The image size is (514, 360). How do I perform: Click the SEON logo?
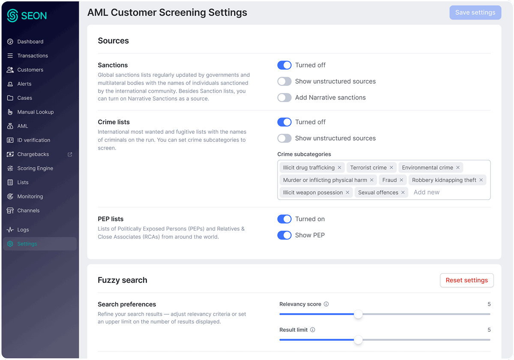[x=26, y=16]
